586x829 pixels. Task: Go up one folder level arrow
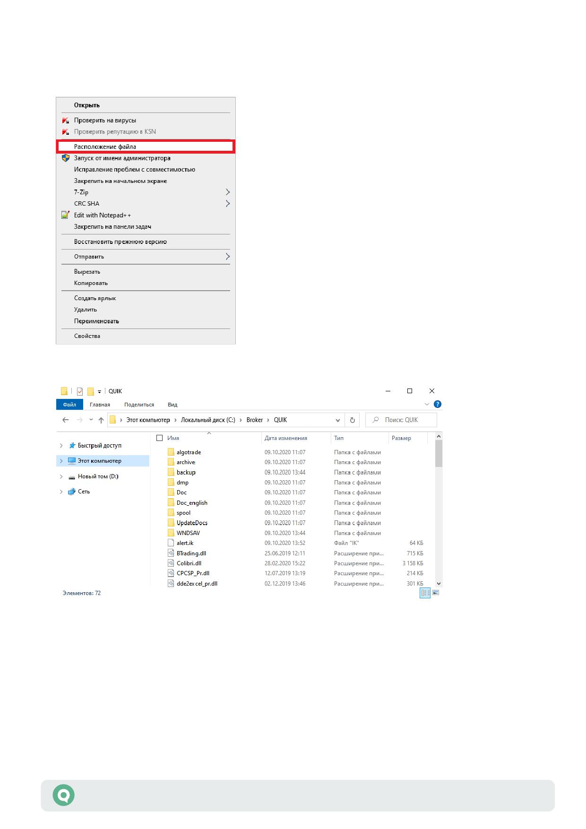101,420
